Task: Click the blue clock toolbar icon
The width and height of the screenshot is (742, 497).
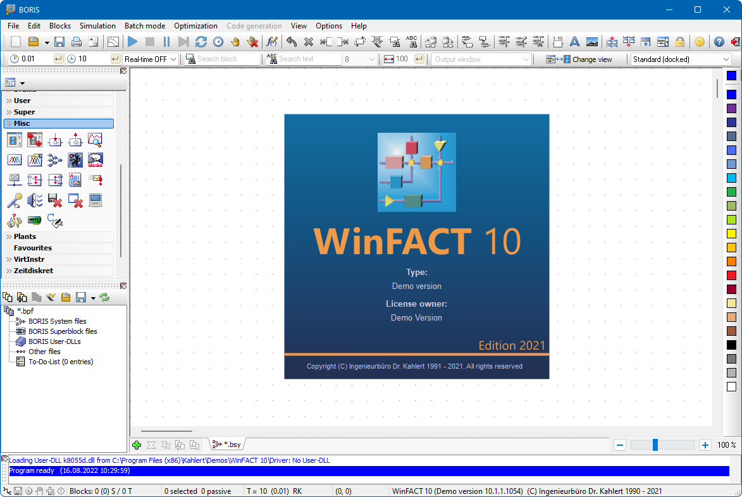Action: [218, 42]
